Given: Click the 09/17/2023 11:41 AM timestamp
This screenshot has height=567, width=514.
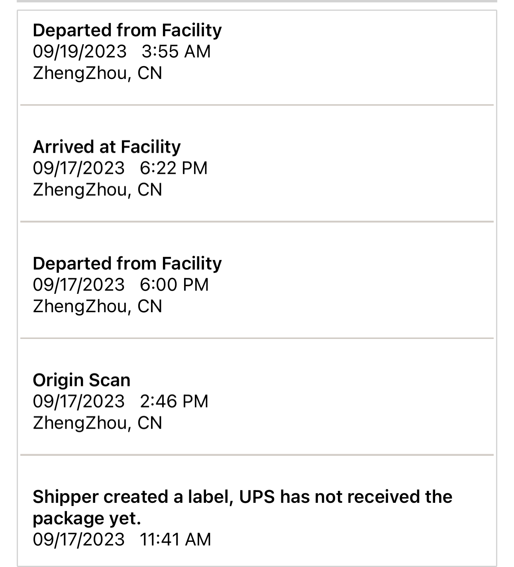Looking at the screenshot, I should pos(122,539).
